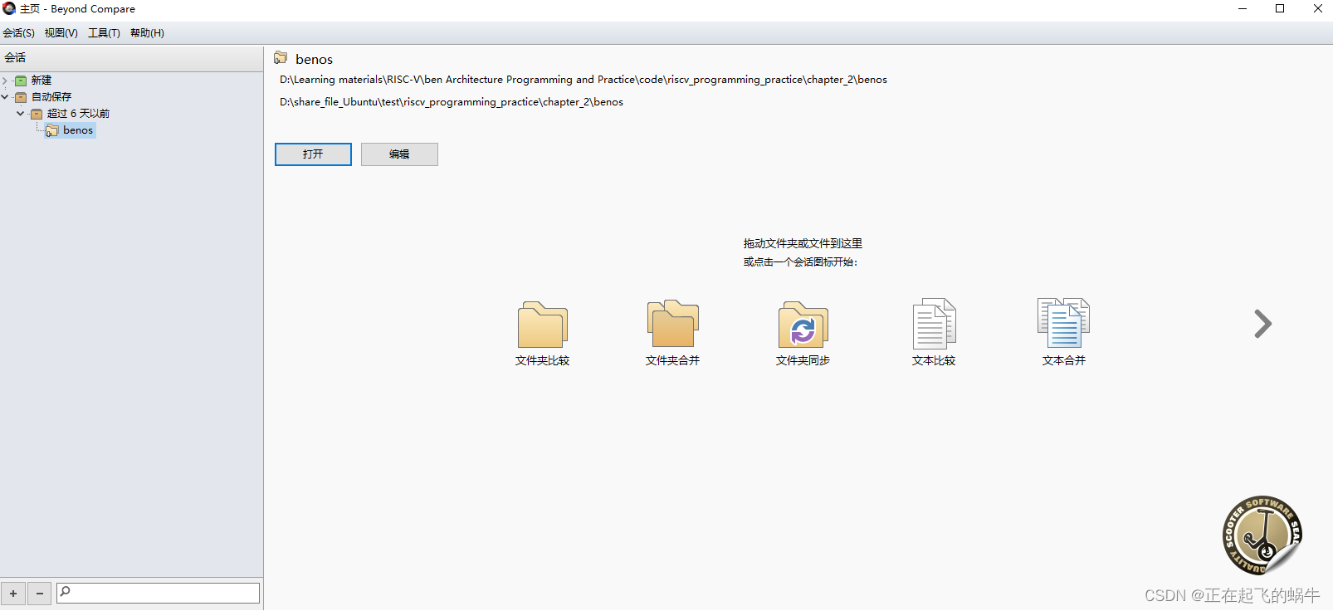Click the 新建 folder icon in tree
The image size is (1333, 611).
click(21, 81)
